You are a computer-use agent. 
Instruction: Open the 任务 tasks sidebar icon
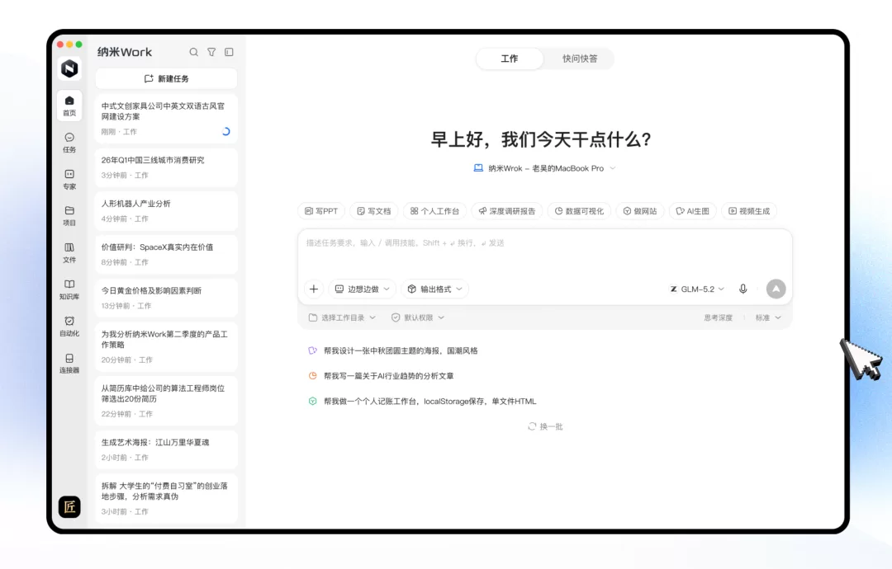[69, 143]
